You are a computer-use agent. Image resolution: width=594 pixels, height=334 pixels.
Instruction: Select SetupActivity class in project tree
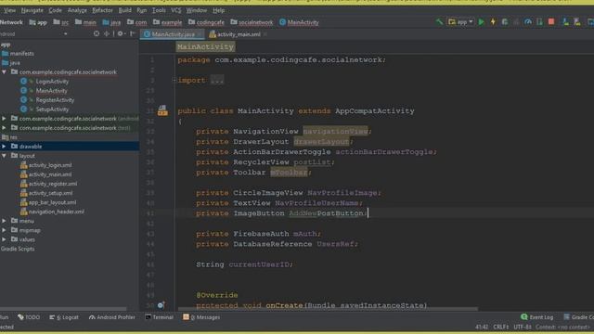tap(52, 109)
